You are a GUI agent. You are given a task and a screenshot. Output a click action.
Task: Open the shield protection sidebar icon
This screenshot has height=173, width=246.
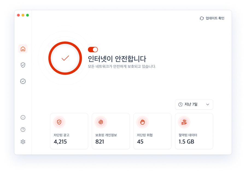click(23, 65)
